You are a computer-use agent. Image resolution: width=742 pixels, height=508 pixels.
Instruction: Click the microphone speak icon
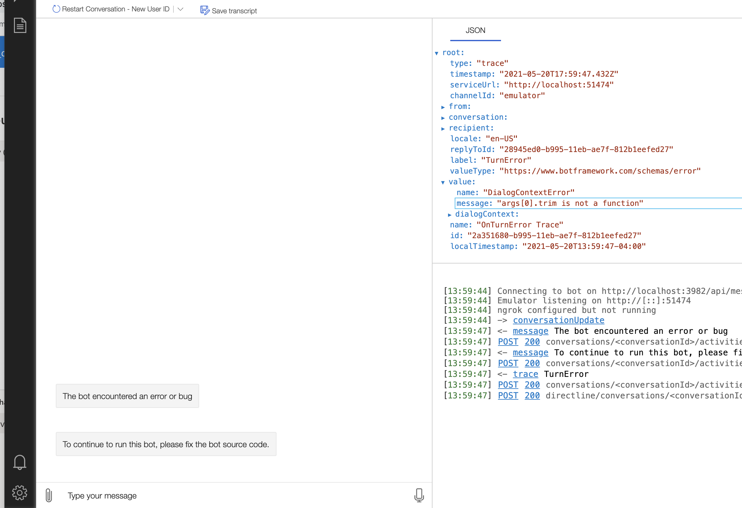(419, 495)
